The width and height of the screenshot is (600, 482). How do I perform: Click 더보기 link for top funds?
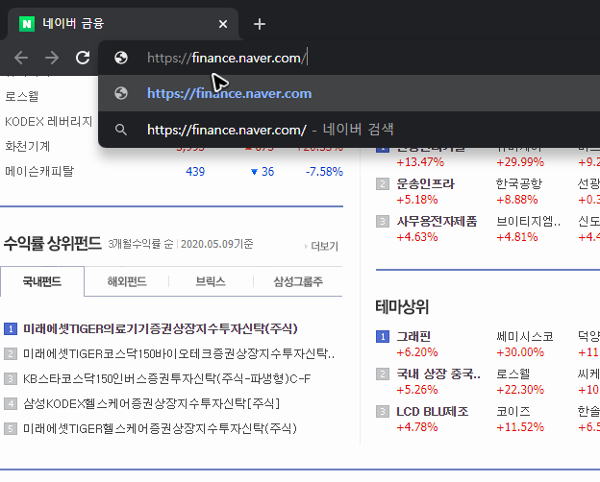click(x=322, y=246)
